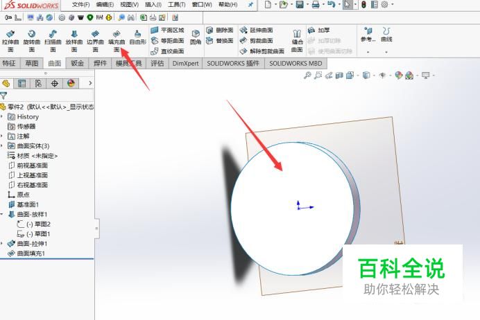Open the 参考 reference geometry dropdown
This screenshot has height=320, width=480.
click(368, 52)
